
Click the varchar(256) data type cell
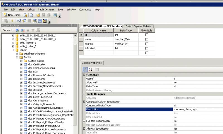[126, 39]
